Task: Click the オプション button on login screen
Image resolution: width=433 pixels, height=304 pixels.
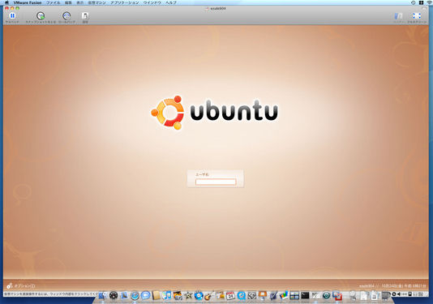Action: 21,286
